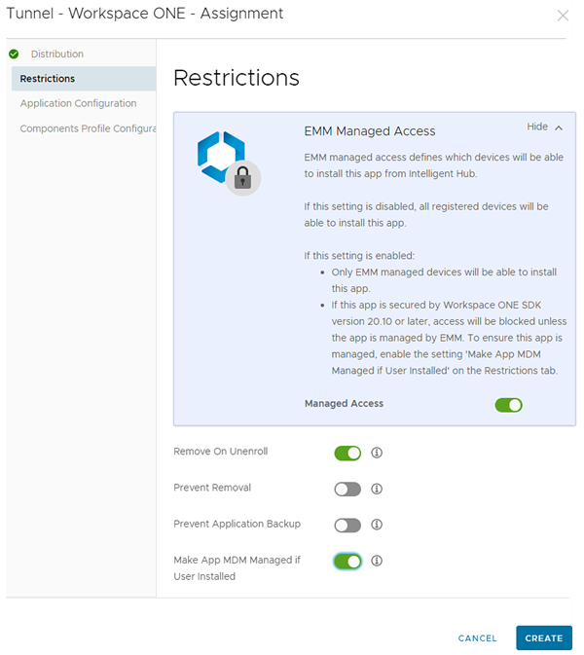Click 'Make App MDM Managed if User Installed' label

tap(237, 568)
